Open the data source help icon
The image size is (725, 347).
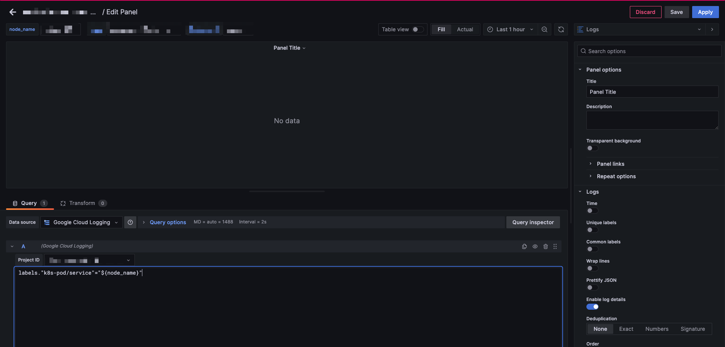[130, 222]
